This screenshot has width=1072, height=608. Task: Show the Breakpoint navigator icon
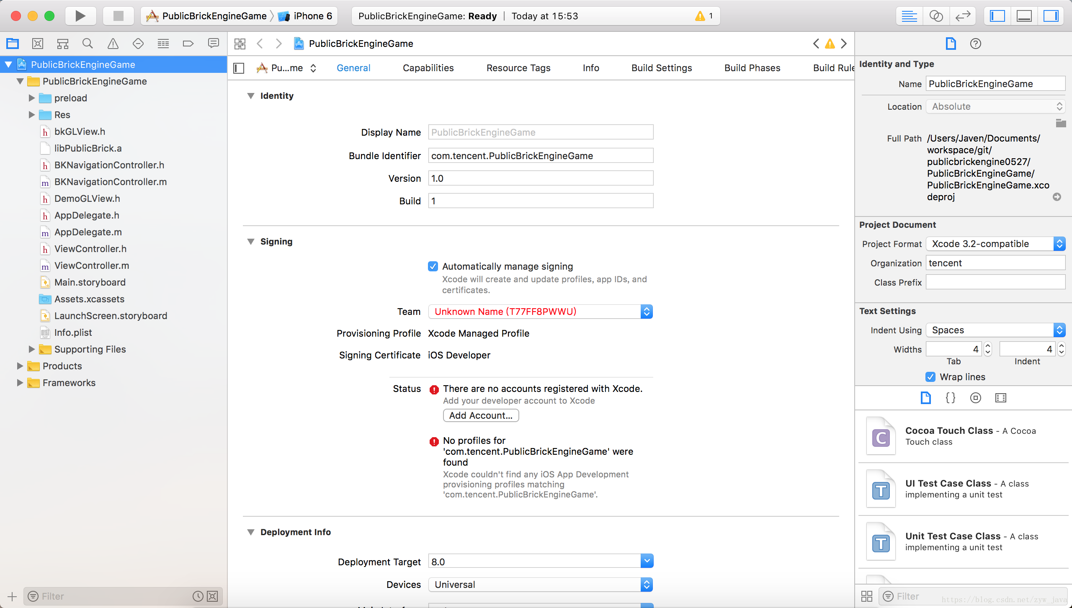point(188,44)
